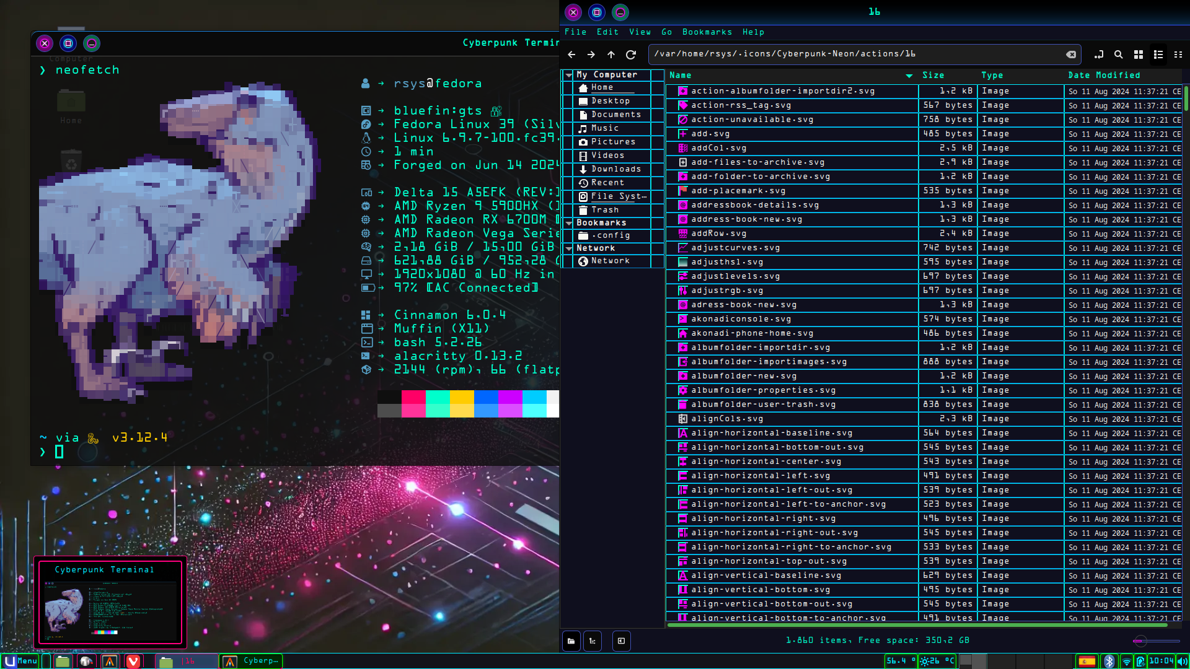
Task: Hide the sidebar with the status bar button
Action: (x=622, y=641)
